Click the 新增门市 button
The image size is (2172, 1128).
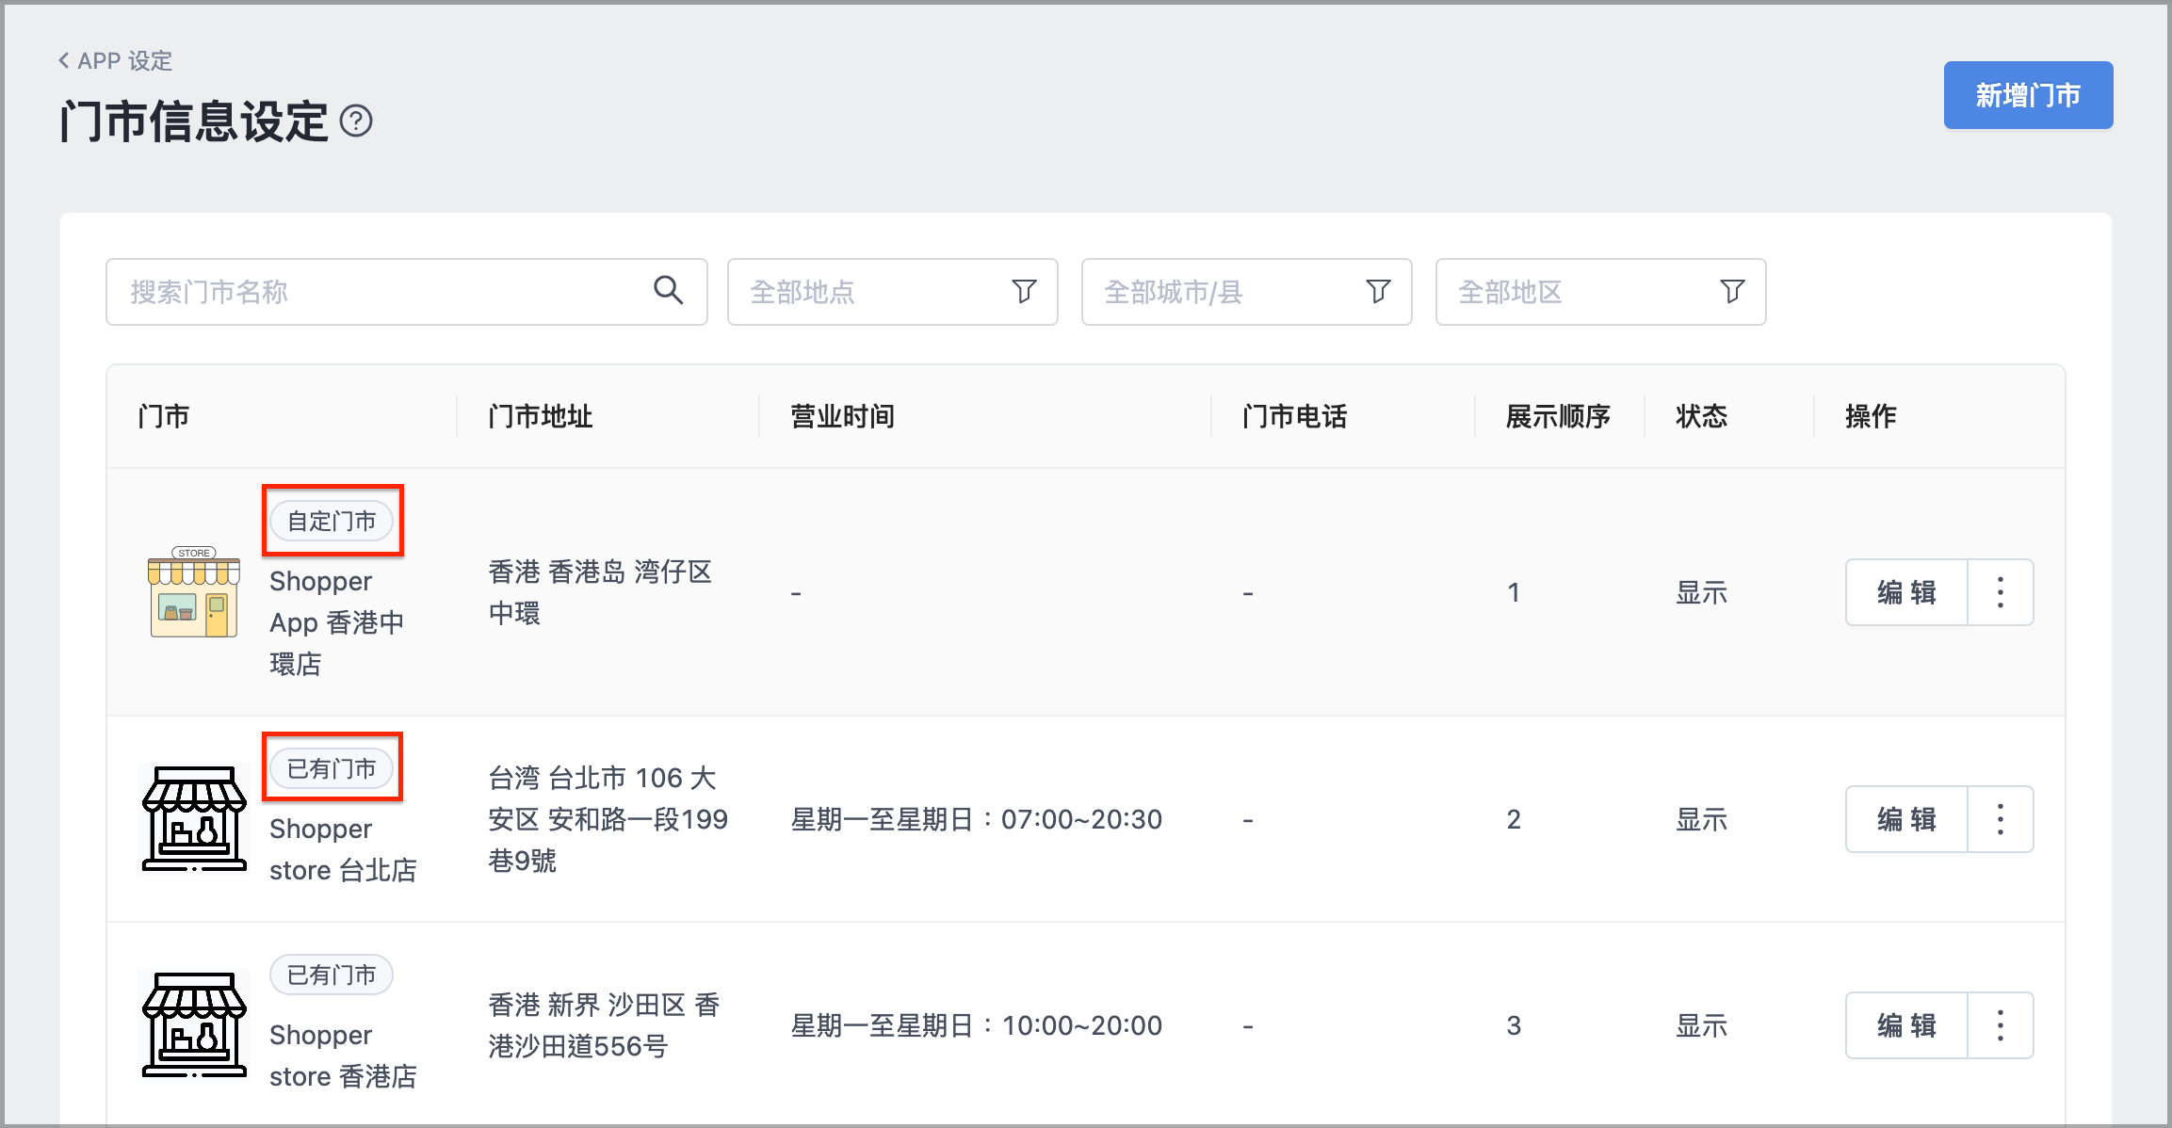tap(2028, 95)
